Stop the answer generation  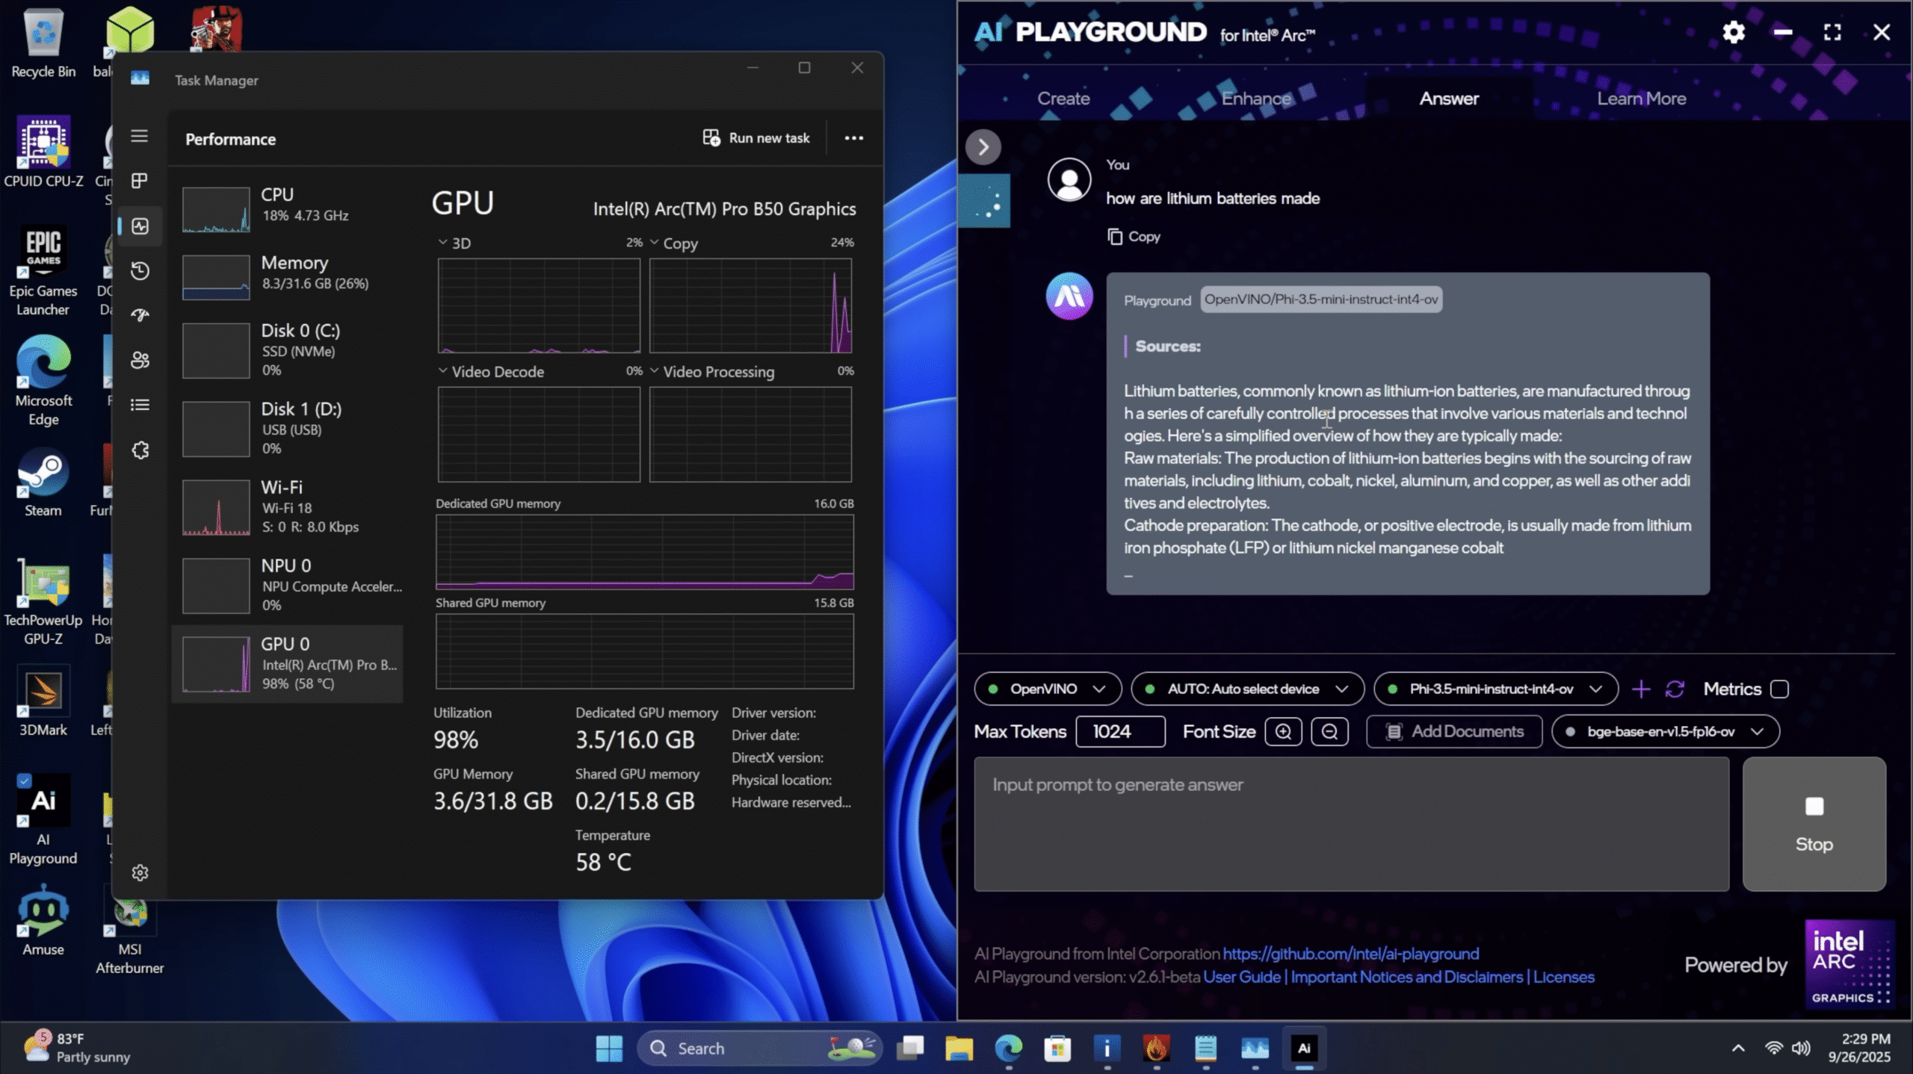click(x=1814, y=824)
